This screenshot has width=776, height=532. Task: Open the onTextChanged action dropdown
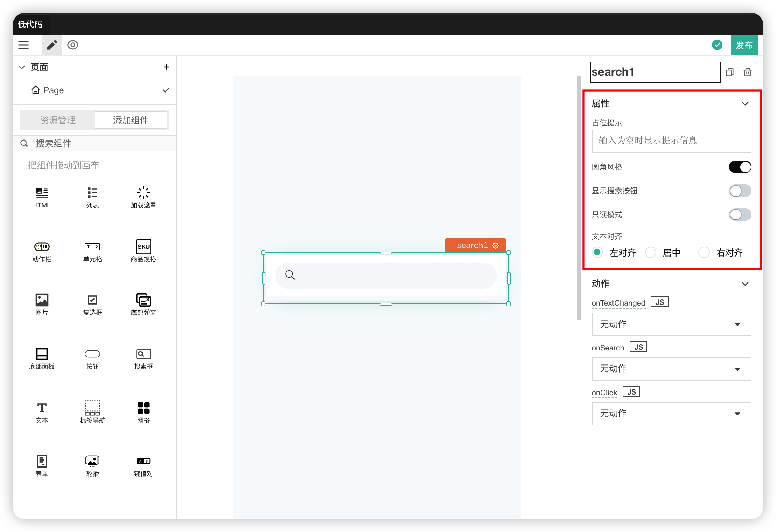[671, 324]
